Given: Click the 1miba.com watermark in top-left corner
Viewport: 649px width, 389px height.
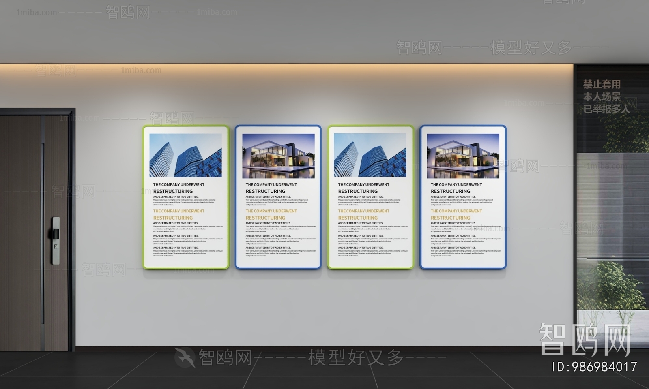Looking at the screenshot, I should (x=37, y=13).
